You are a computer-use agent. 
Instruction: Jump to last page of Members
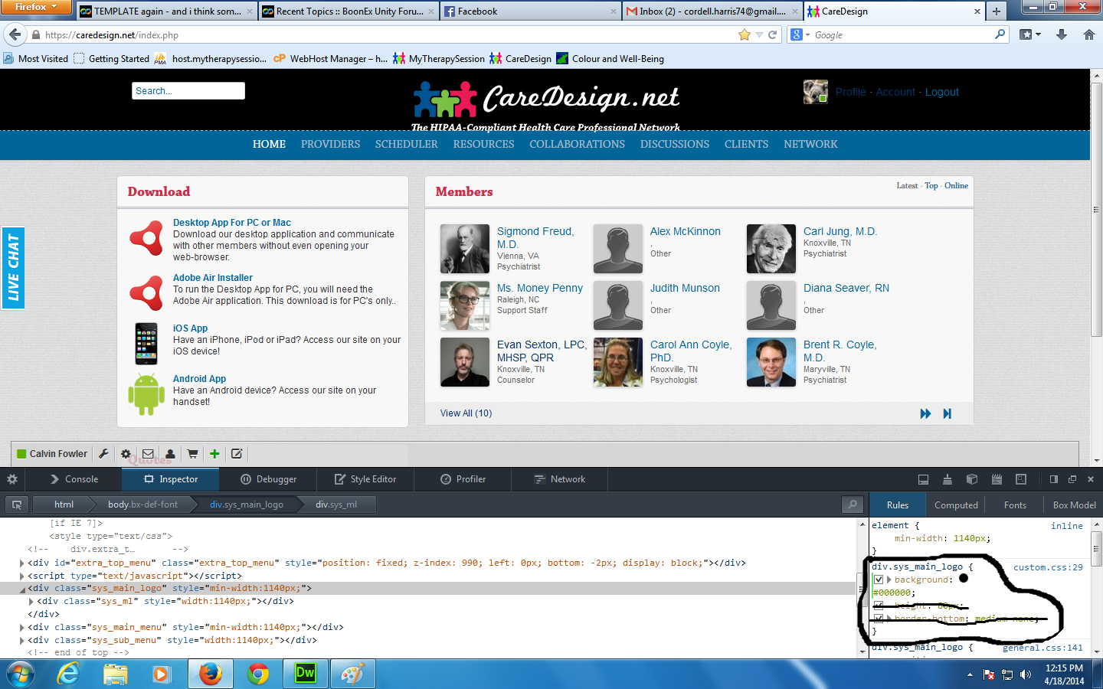pos(948,413)
